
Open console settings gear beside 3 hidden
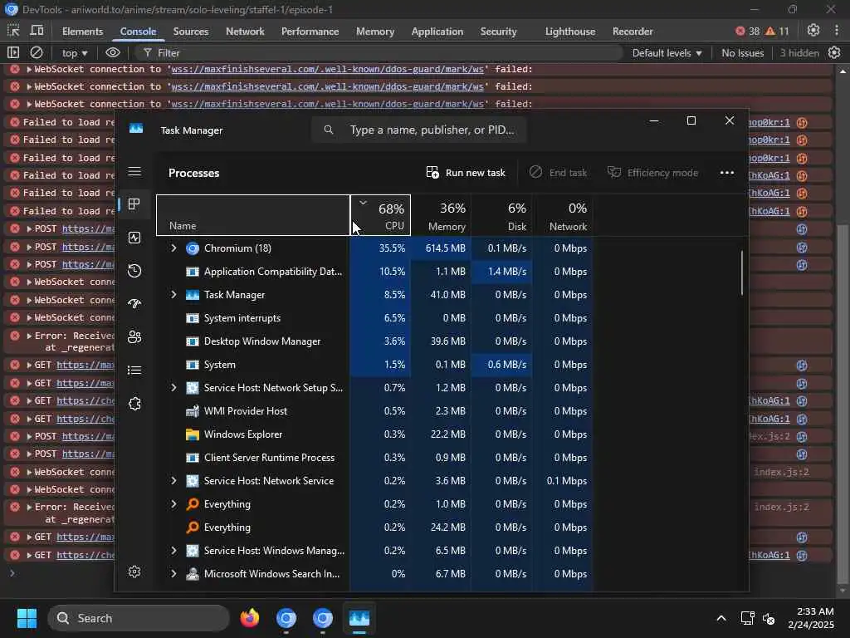(x=834, y=52)
